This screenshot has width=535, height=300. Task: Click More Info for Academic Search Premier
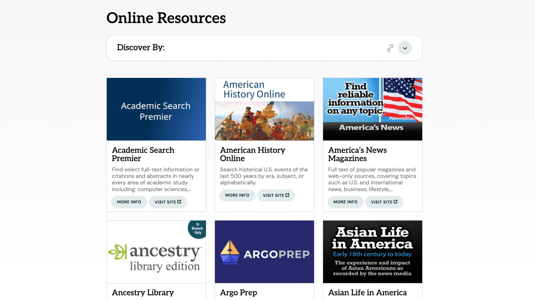click(129, 202)
